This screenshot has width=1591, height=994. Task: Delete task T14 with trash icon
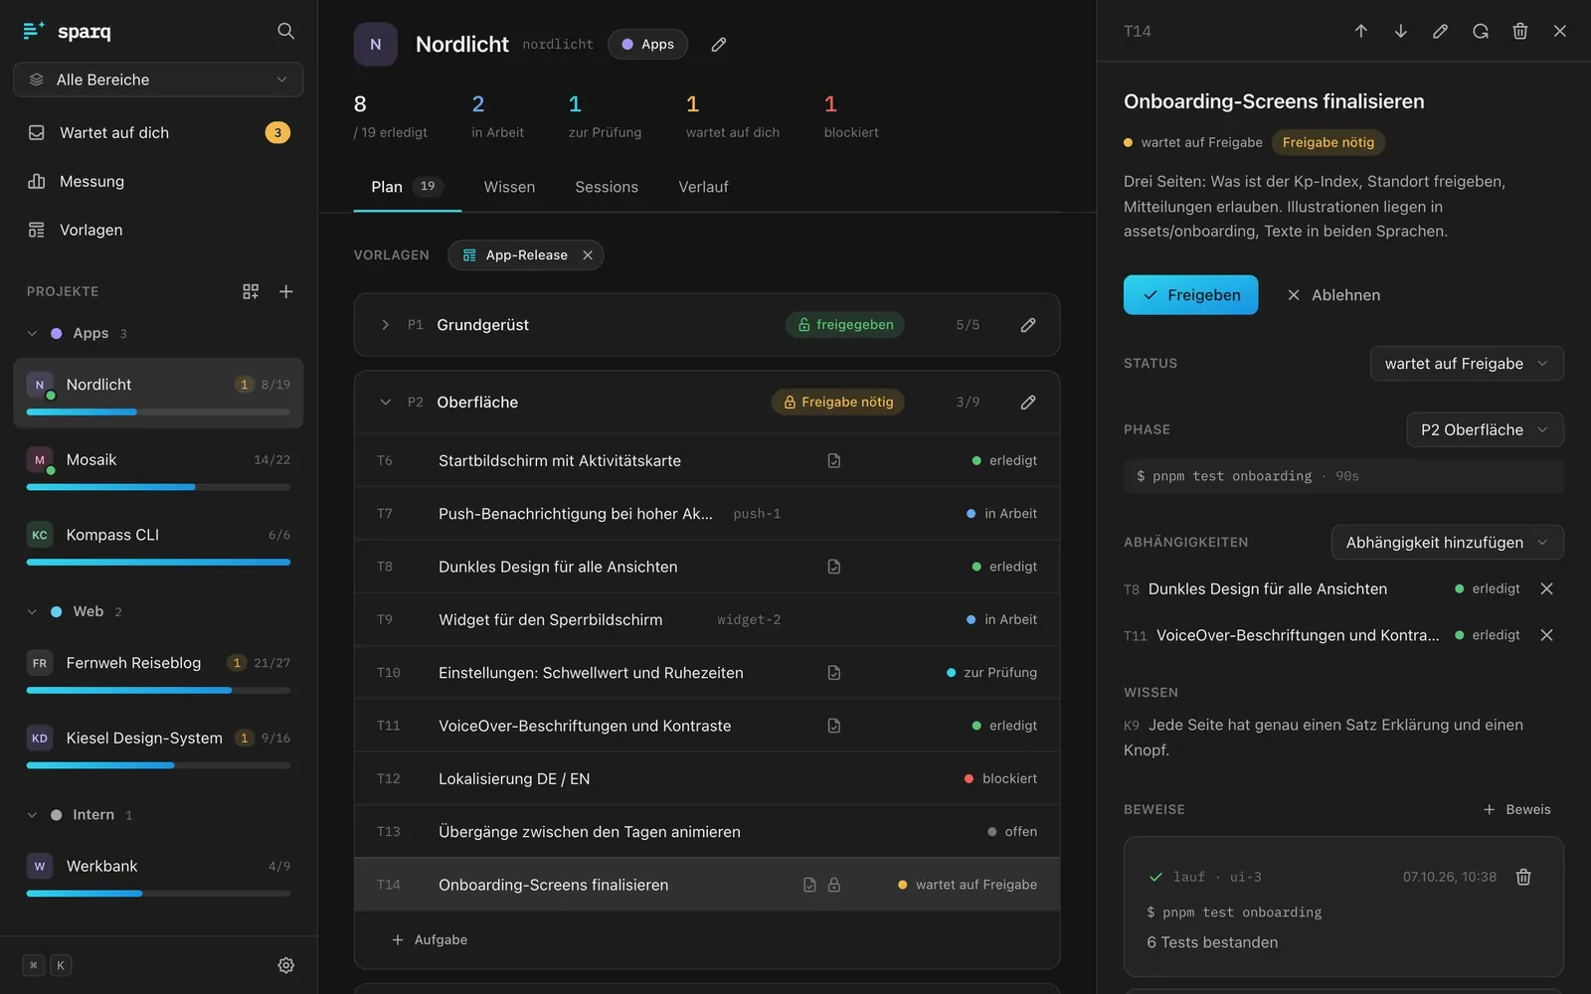[1520, 31]
